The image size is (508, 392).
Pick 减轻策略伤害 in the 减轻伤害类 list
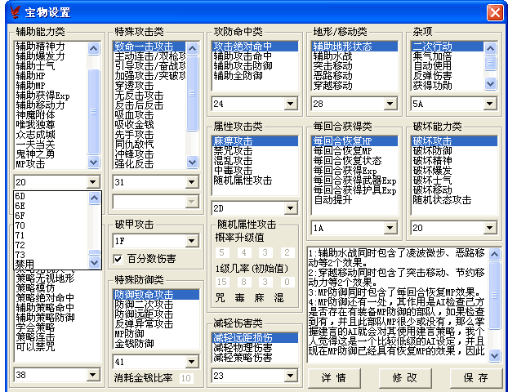[x=244, y=357]
